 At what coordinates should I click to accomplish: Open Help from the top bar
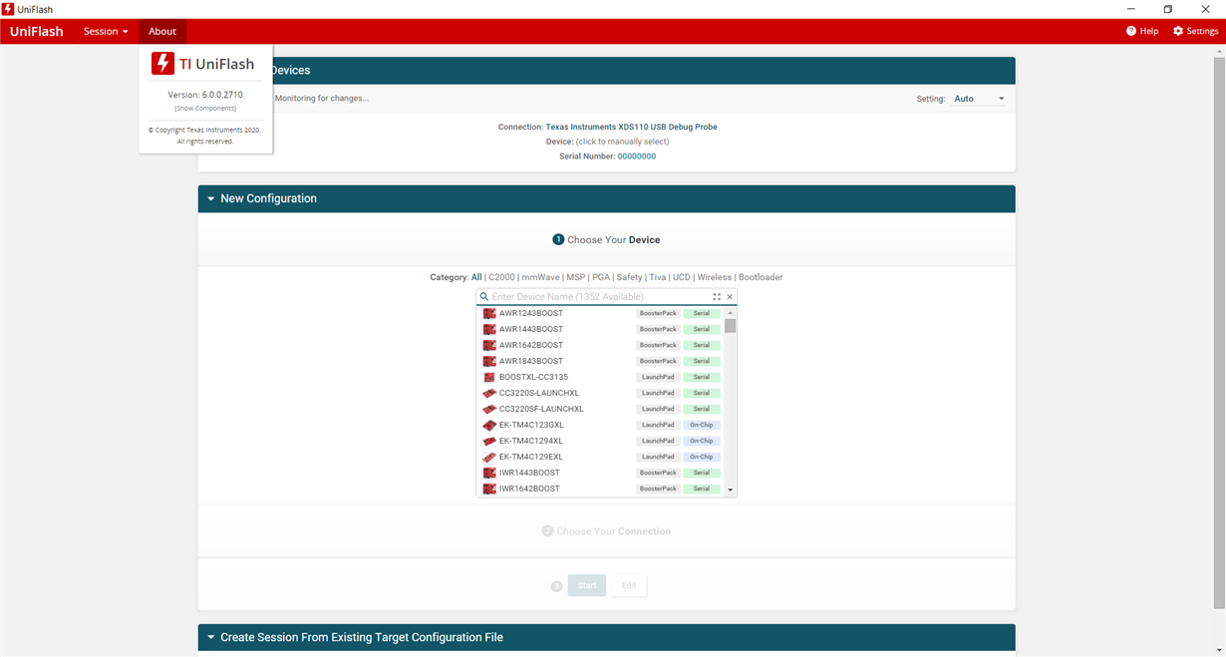1142,31
